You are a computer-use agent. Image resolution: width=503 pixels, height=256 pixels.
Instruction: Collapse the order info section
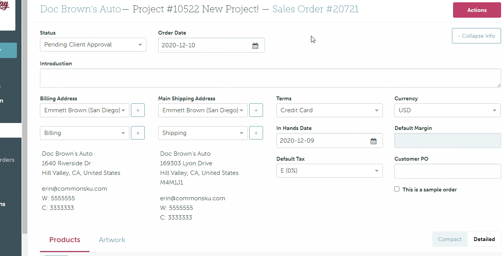coord(476,36)
